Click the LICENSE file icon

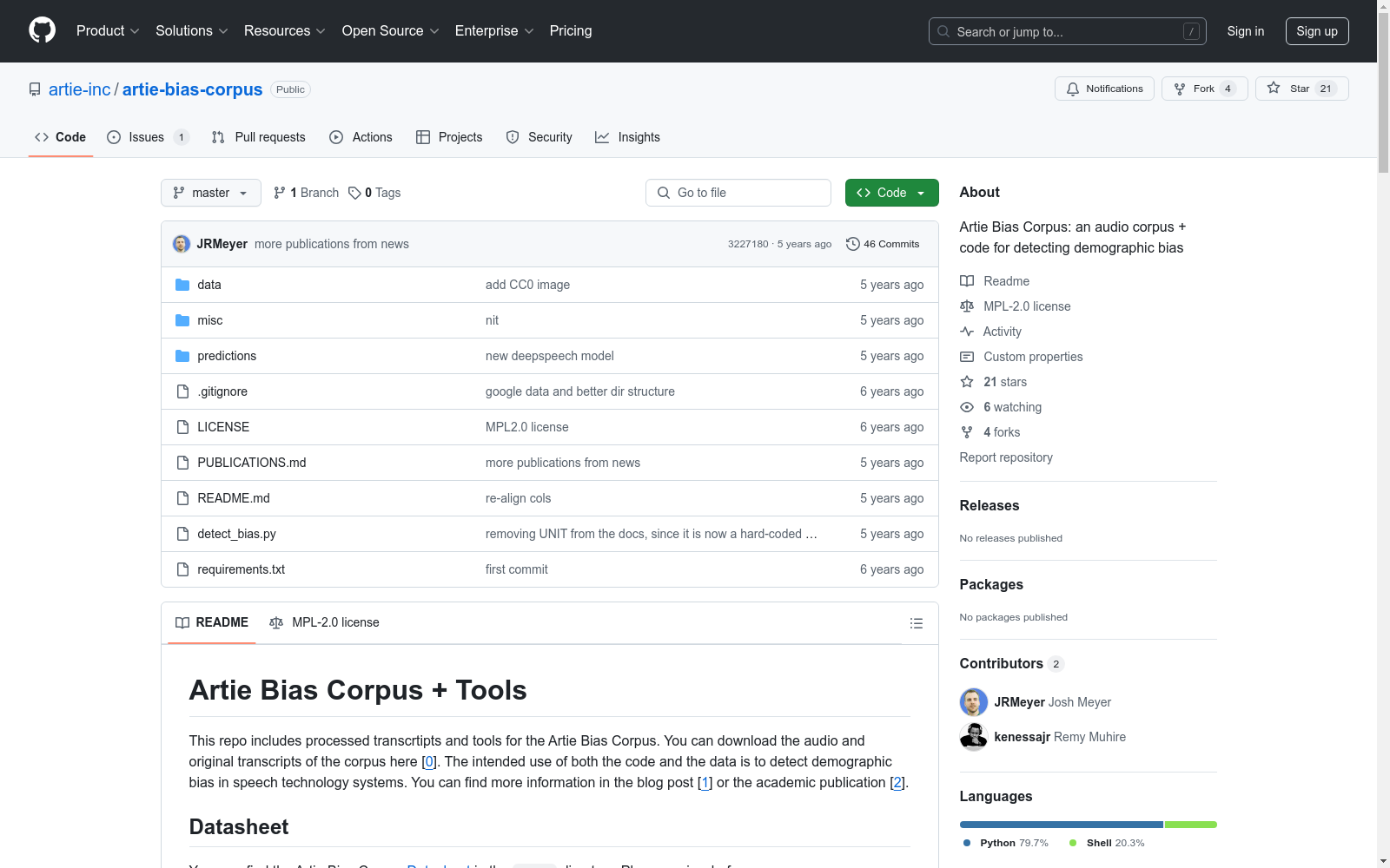[182, 427]
